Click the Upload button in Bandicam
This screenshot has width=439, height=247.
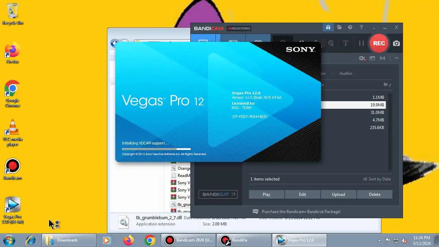click(x=339, y=195)
